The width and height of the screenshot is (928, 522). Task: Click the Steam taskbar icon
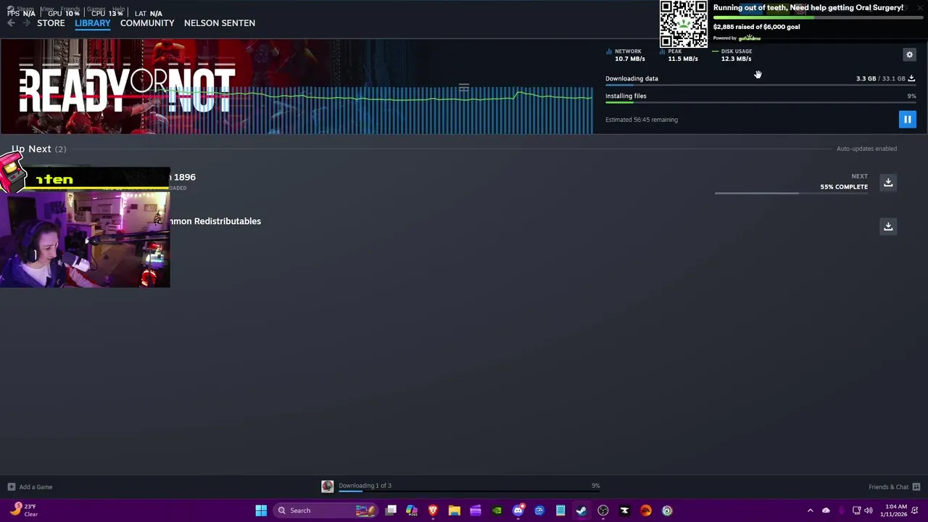pos(581,510)
